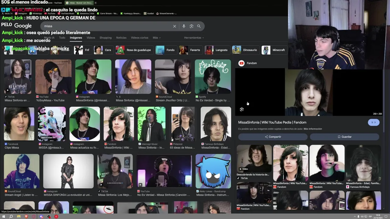Open Google Lens image search icon
The height and width of the screenshot is (219, 390).
[x=191, y=26]
